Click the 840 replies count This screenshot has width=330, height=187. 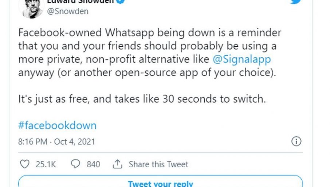pos(93,164)
